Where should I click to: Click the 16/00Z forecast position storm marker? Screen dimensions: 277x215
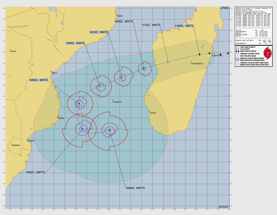click(x=110, y=130)
